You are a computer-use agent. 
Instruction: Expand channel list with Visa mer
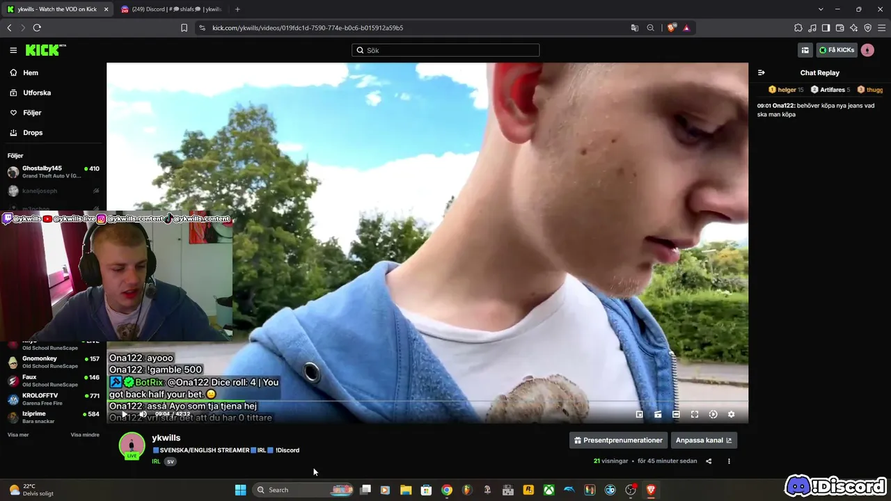[x=18, y=435]
